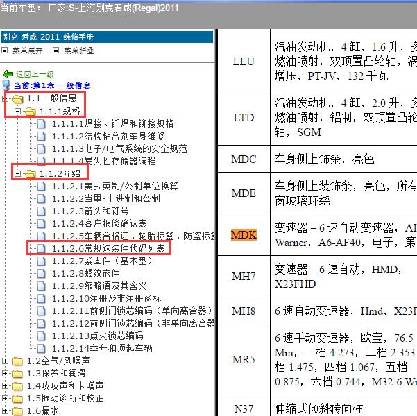Click page icon of 1.1.1.3电子/电气系统的安全规范

click(x=42, y=149)
